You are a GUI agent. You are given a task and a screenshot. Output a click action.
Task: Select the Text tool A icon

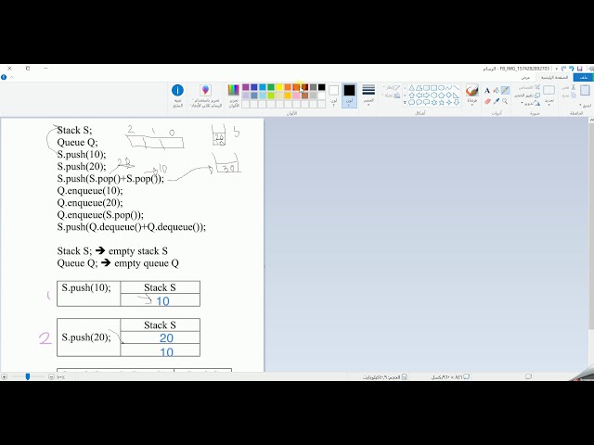click(x=487, y=90)
